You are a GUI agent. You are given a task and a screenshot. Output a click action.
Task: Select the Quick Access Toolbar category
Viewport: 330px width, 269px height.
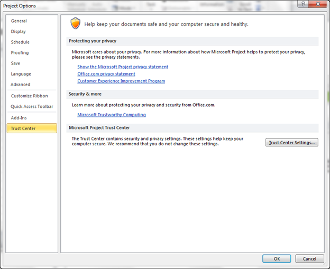coord(32,106)
